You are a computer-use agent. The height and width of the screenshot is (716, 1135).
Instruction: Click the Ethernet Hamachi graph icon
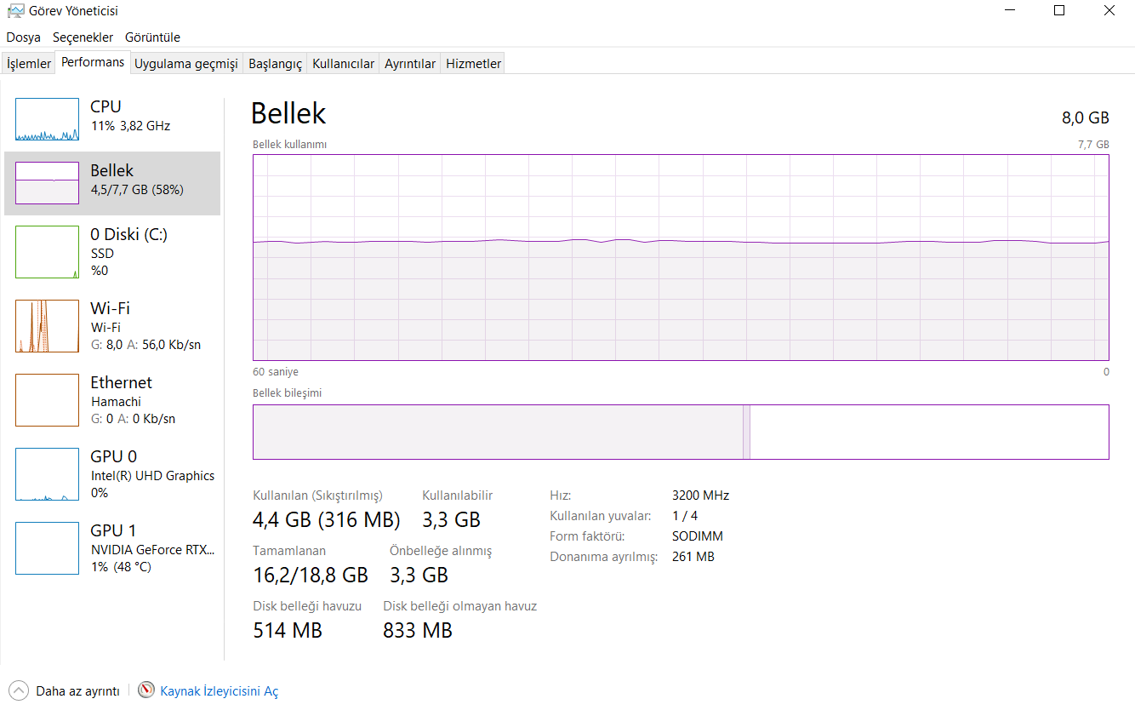(x=47, y=400)
